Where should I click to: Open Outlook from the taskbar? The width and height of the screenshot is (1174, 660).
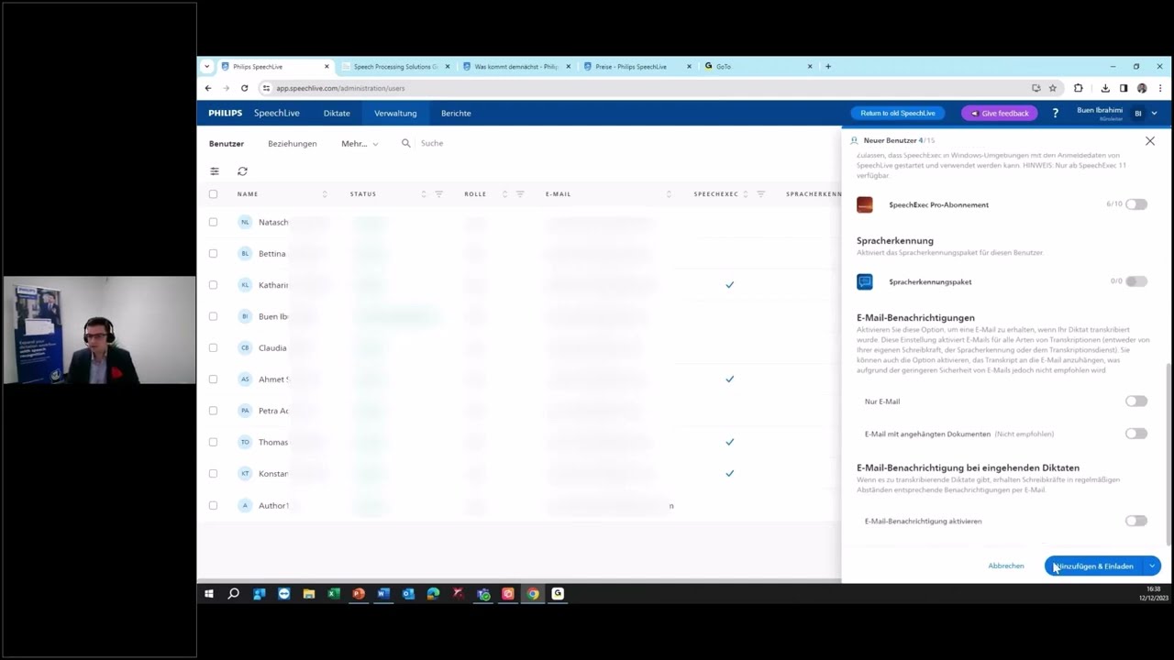408,594
